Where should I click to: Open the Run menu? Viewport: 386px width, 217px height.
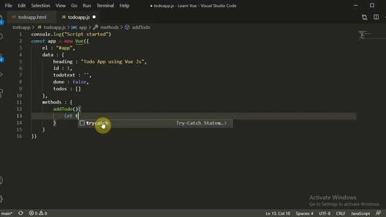87,5
